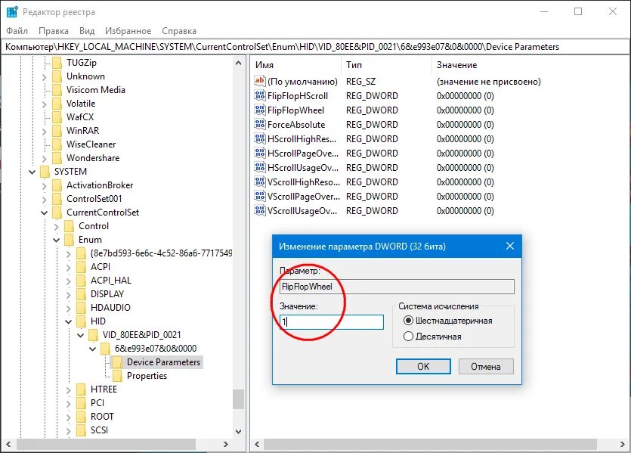The width and height of the screenshot is (631, 453).
Task: Select the ActivationBroker tree item
Action: [100, 185]
